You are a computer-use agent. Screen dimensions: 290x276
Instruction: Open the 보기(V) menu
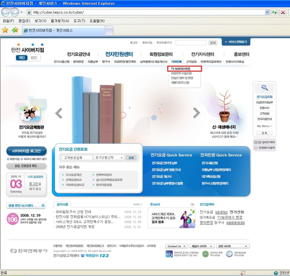(40, 21)
